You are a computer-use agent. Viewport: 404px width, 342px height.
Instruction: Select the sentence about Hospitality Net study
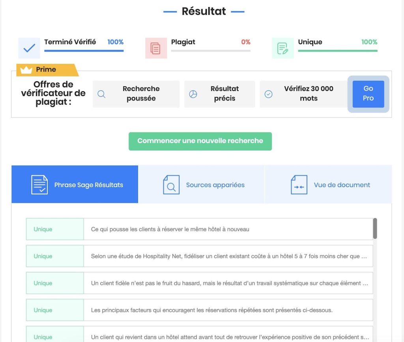[199, 256]
